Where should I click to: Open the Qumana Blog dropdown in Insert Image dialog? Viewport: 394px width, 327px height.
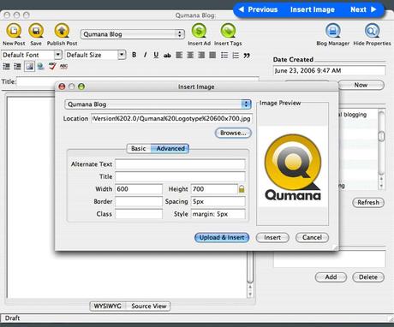(158, 104)
